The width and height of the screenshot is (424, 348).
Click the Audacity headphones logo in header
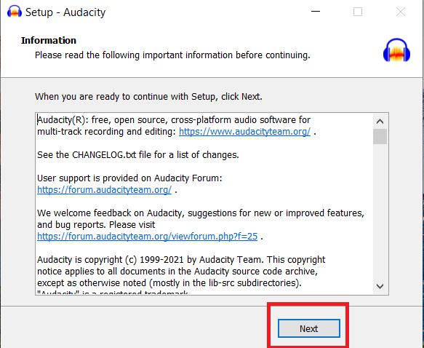396,50
